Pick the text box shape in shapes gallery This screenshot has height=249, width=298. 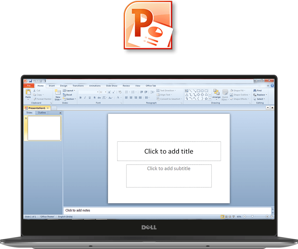(x=187, y=91)
